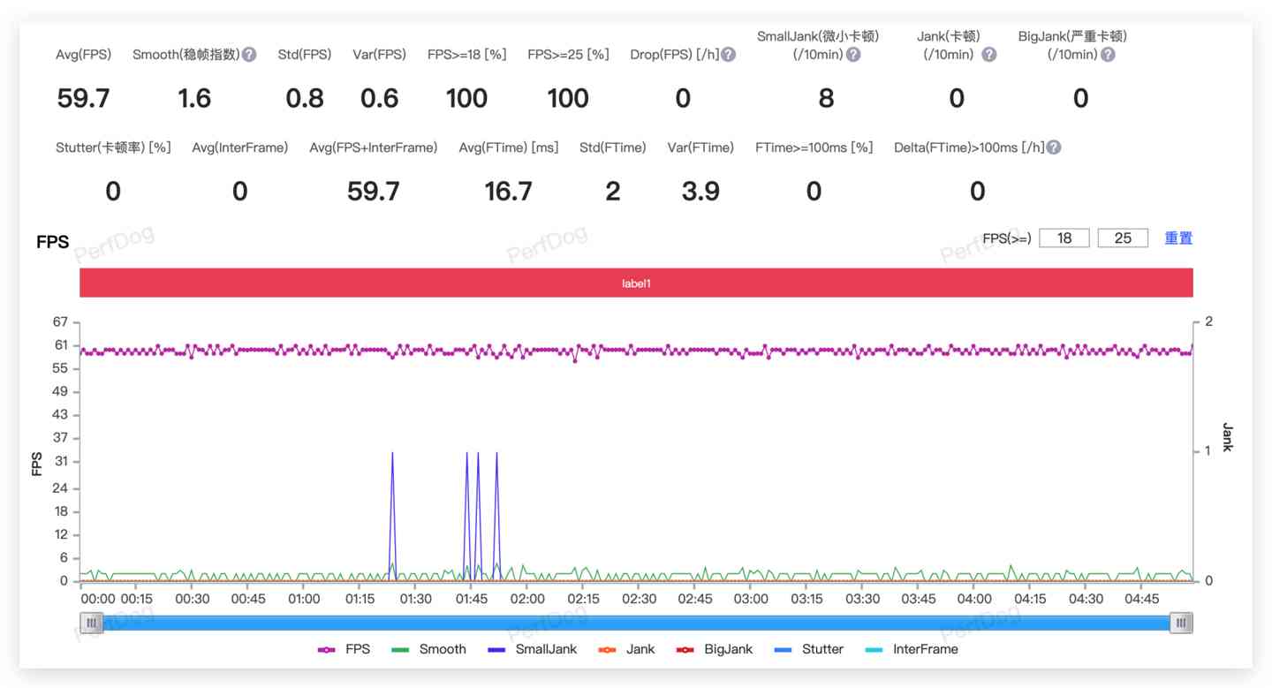Click help icon next to Delta(FTime)>100ms
Viewport: 1272px width, 688px height.
pyautogui.click(x=1053, y=147)
